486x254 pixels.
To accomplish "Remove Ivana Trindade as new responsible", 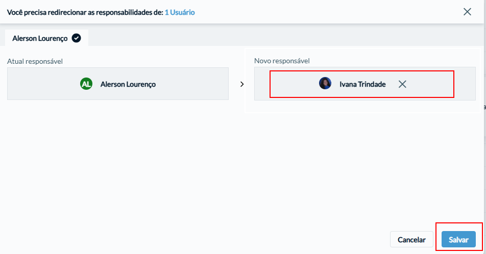I will (x=402, y=84).
